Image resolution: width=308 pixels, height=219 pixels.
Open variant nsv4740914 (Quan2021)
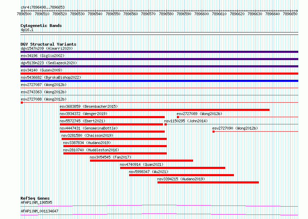pyautogui.click(x=142, y=164)
